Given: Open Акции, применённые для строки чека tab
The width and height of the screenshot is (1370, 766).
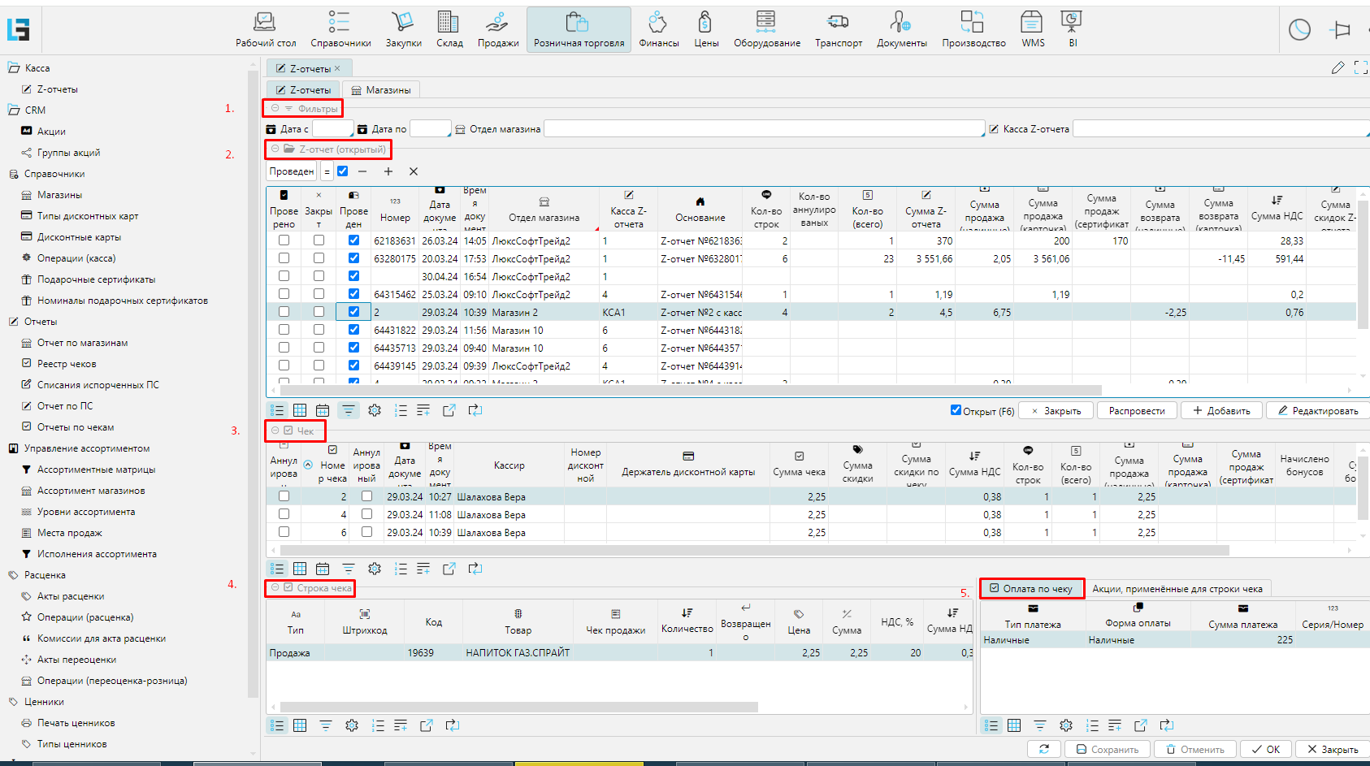Looking at the screenshot, I should [1177, 589].
